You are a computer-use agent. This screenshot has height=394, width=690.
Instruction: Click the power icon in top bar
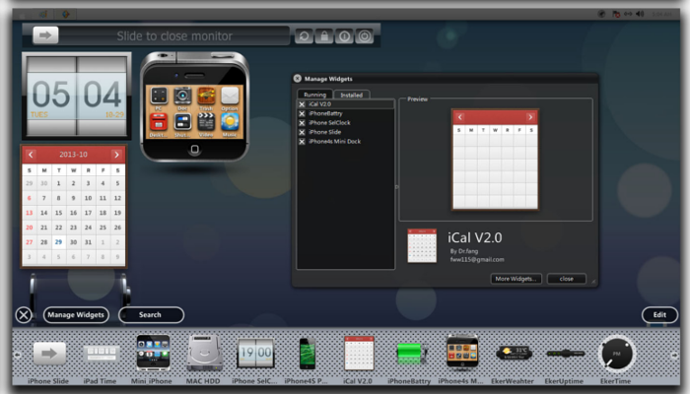coord(365,35)
